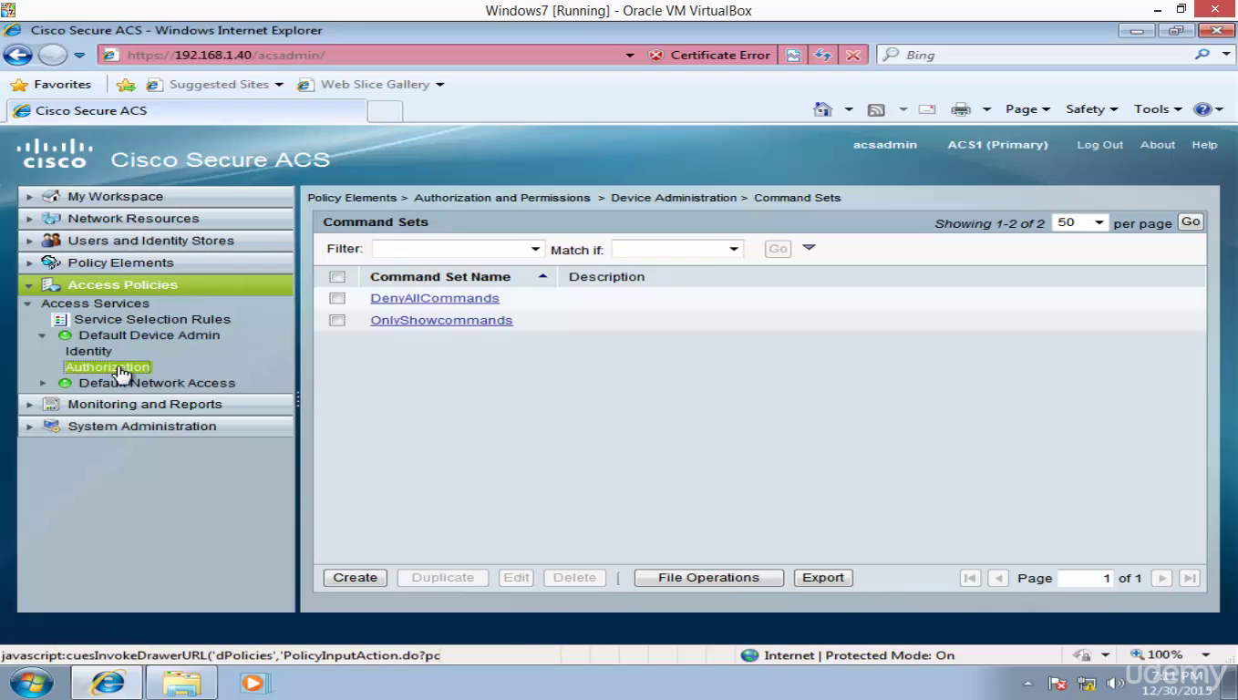The height and width of the screenshot is (700, 1238).
Task: Click the Go button next to per page
Action: click(x=1191, y=221)
